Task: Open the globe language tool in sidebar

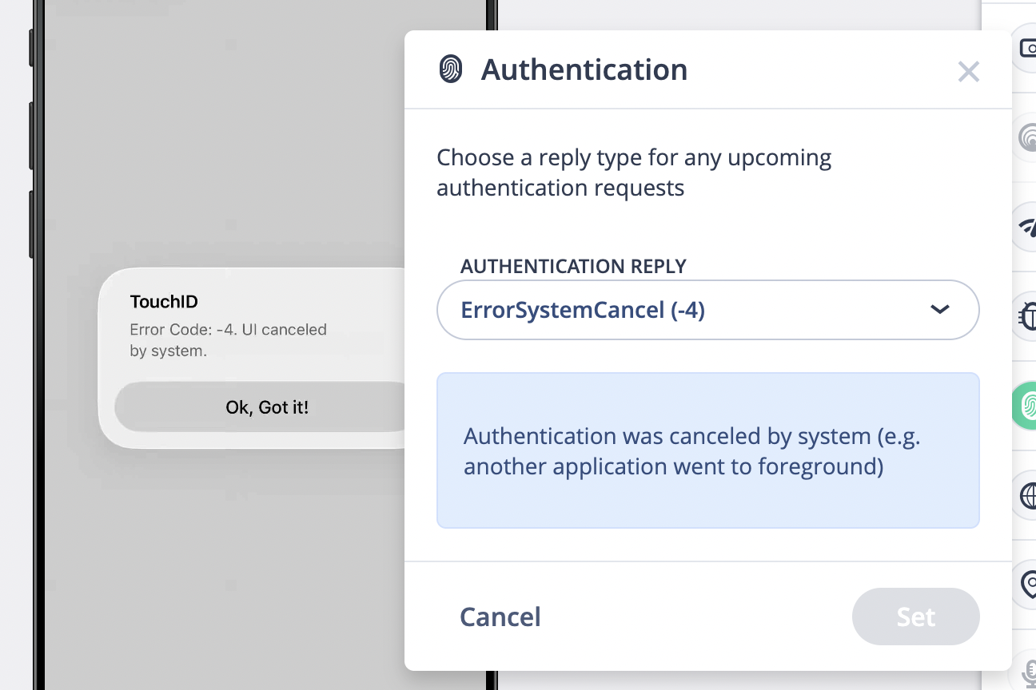Action: tap(1026, 495)
